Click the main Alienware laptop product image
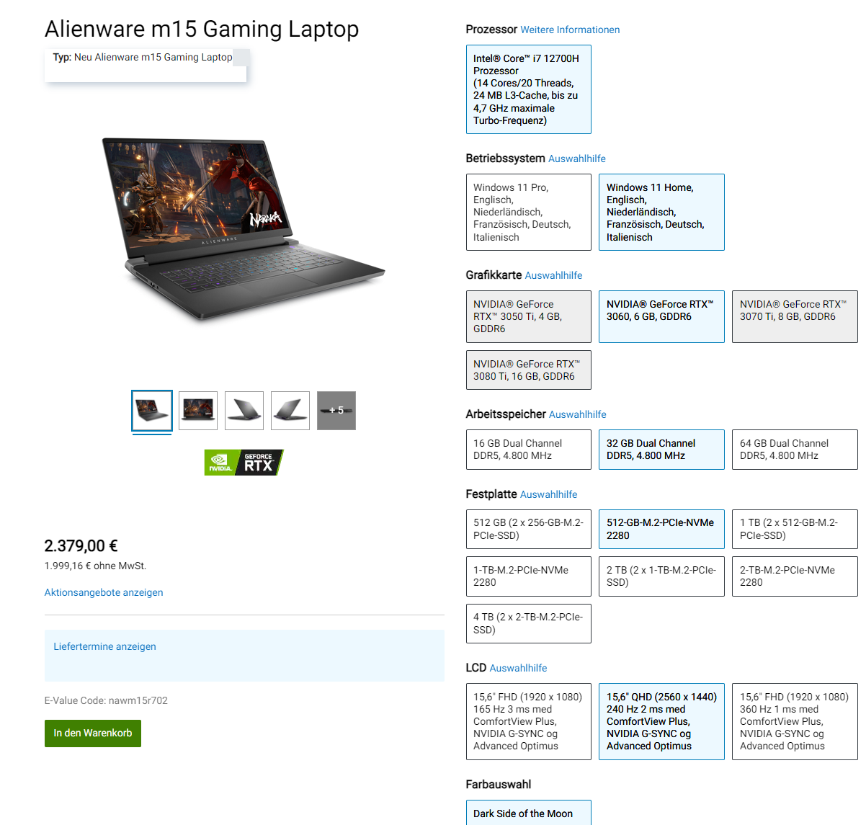Viewport: 866px width, 825px height. coord(244,229)
